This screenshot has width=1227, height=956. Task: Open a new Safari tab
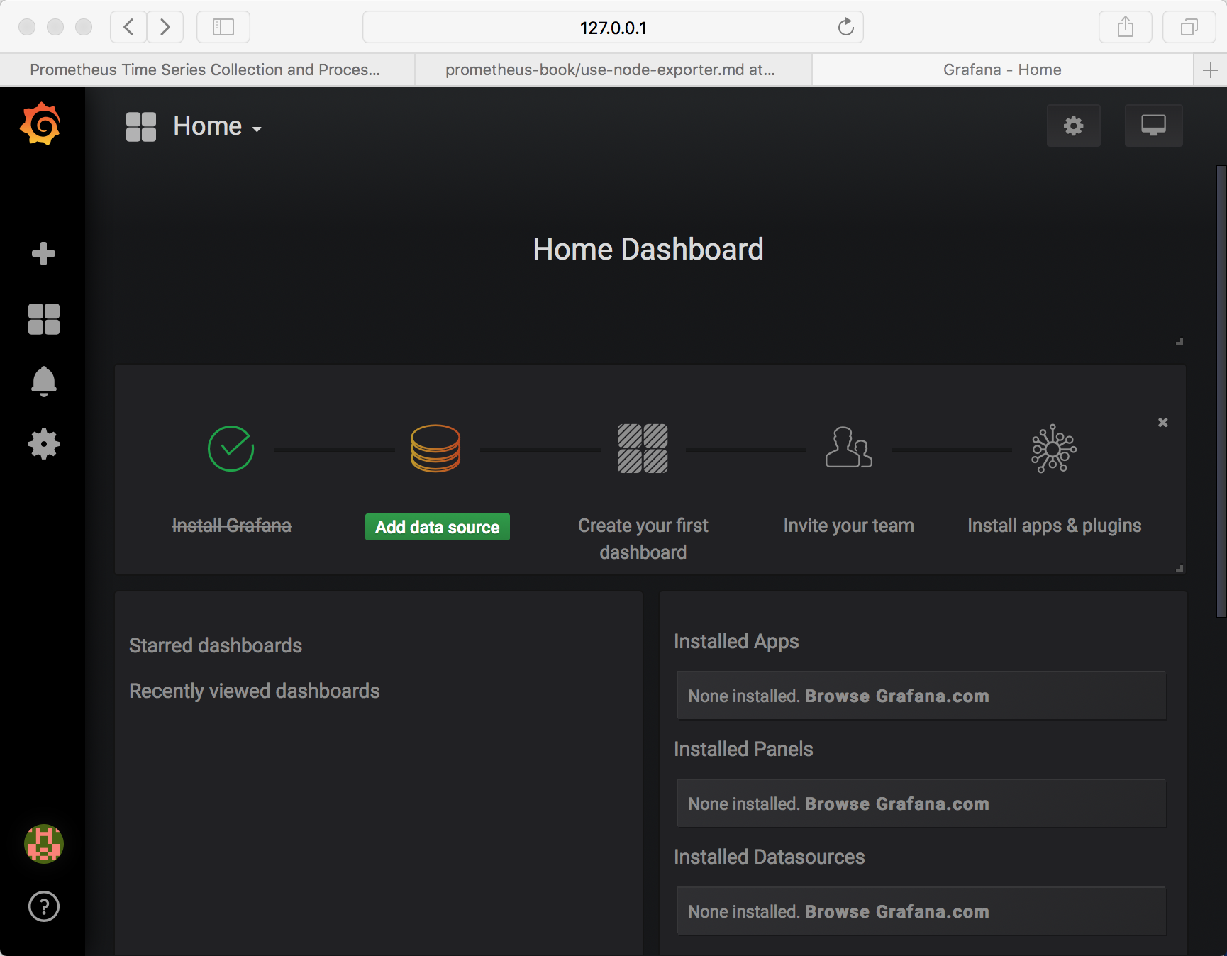[x=1211, y=70]
